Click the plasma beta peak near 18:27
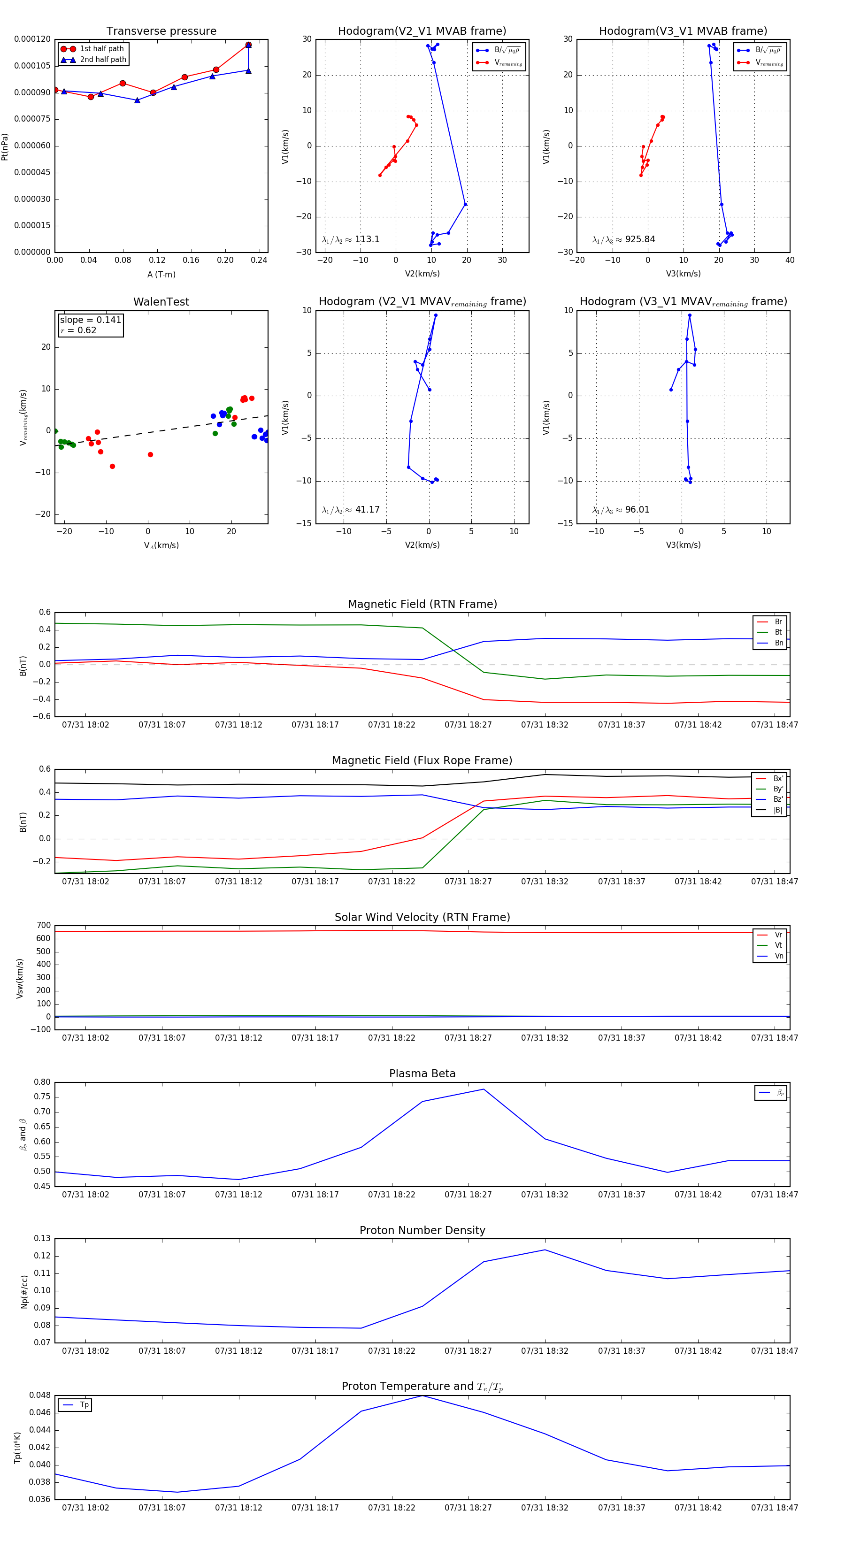The height and width of the screenshot is (1549, 845). [x=484, y=1089]
